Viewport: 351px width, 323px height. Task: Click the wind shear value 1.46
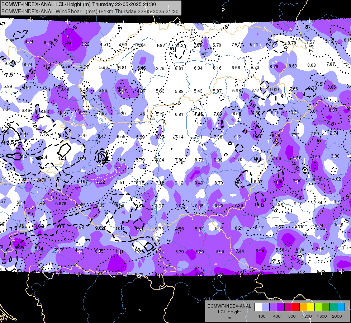pos(141,114)
